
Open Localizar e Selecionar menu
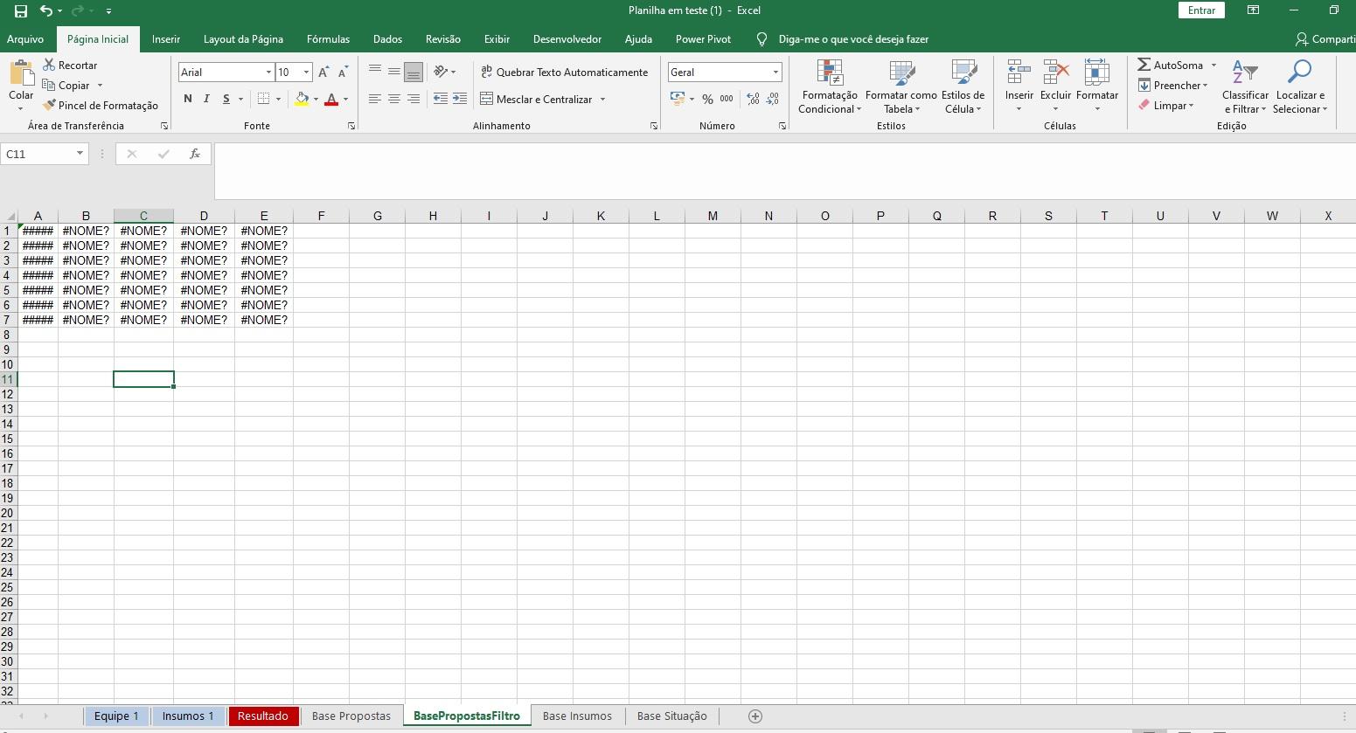click(1300, 86)
